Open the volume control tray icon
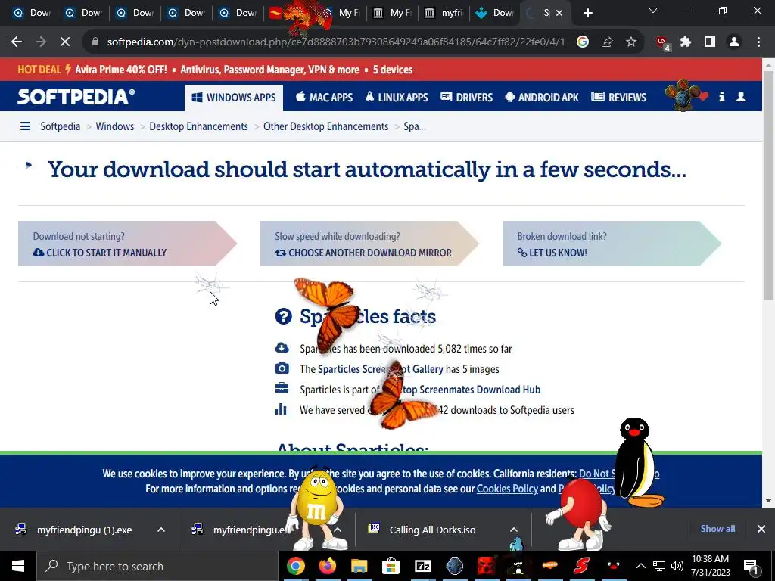This screenshot has width=775, height=581. click(x=677, y=566)
